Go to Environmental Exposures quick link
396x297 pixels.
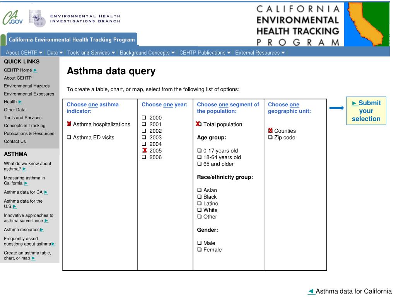point(29,94)
